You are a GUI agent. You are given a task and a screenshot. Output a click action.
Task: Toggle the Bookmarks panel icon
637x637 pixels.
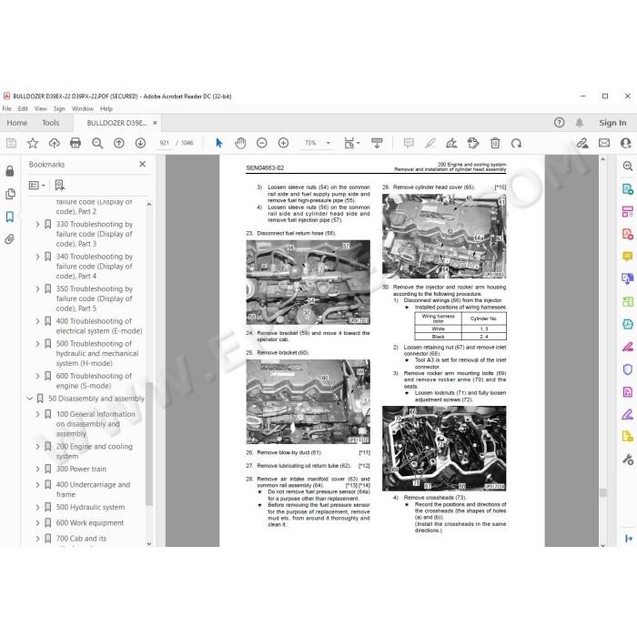(x=10, y=217)
